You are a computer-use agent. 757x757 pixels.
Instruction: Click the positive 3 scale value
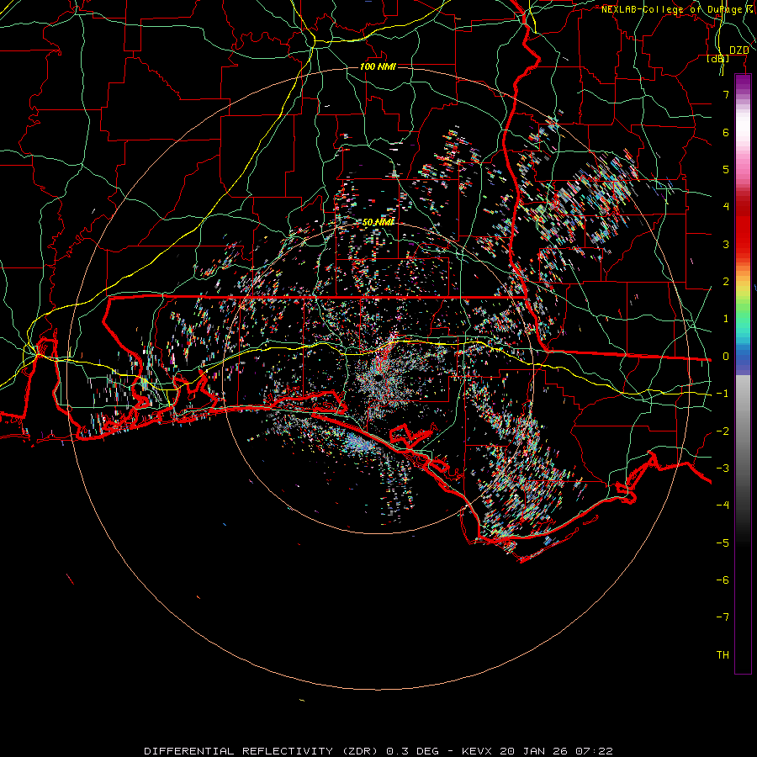click(726, 244)
